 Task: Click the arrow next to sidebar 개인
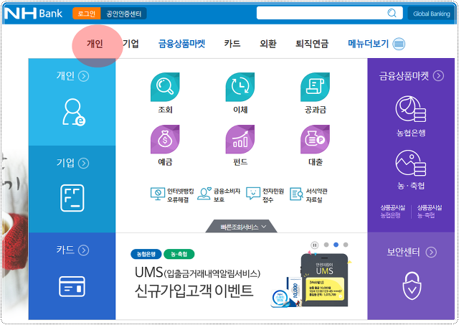coord(84,76)
